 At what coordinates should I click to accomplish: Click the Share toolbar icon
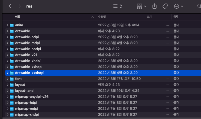[154, 6]
